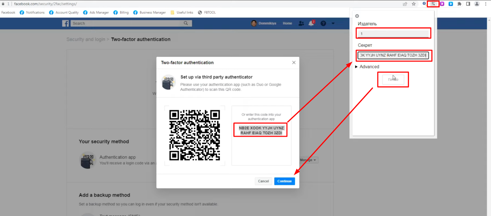Open the account dropdown arrow in header
The height and width of the screenshot is (216, 491).
coord(333,23)
